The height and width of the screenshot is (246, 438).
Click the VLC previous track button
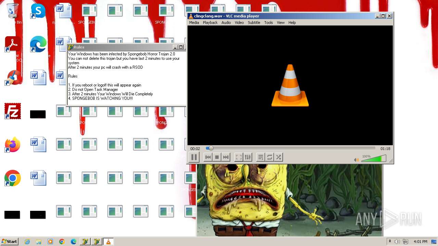208,157
